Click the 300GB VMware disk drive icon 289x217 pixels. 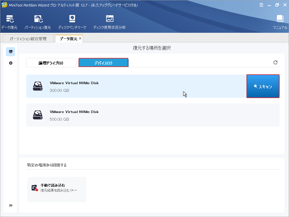click(x=38, y=86)
